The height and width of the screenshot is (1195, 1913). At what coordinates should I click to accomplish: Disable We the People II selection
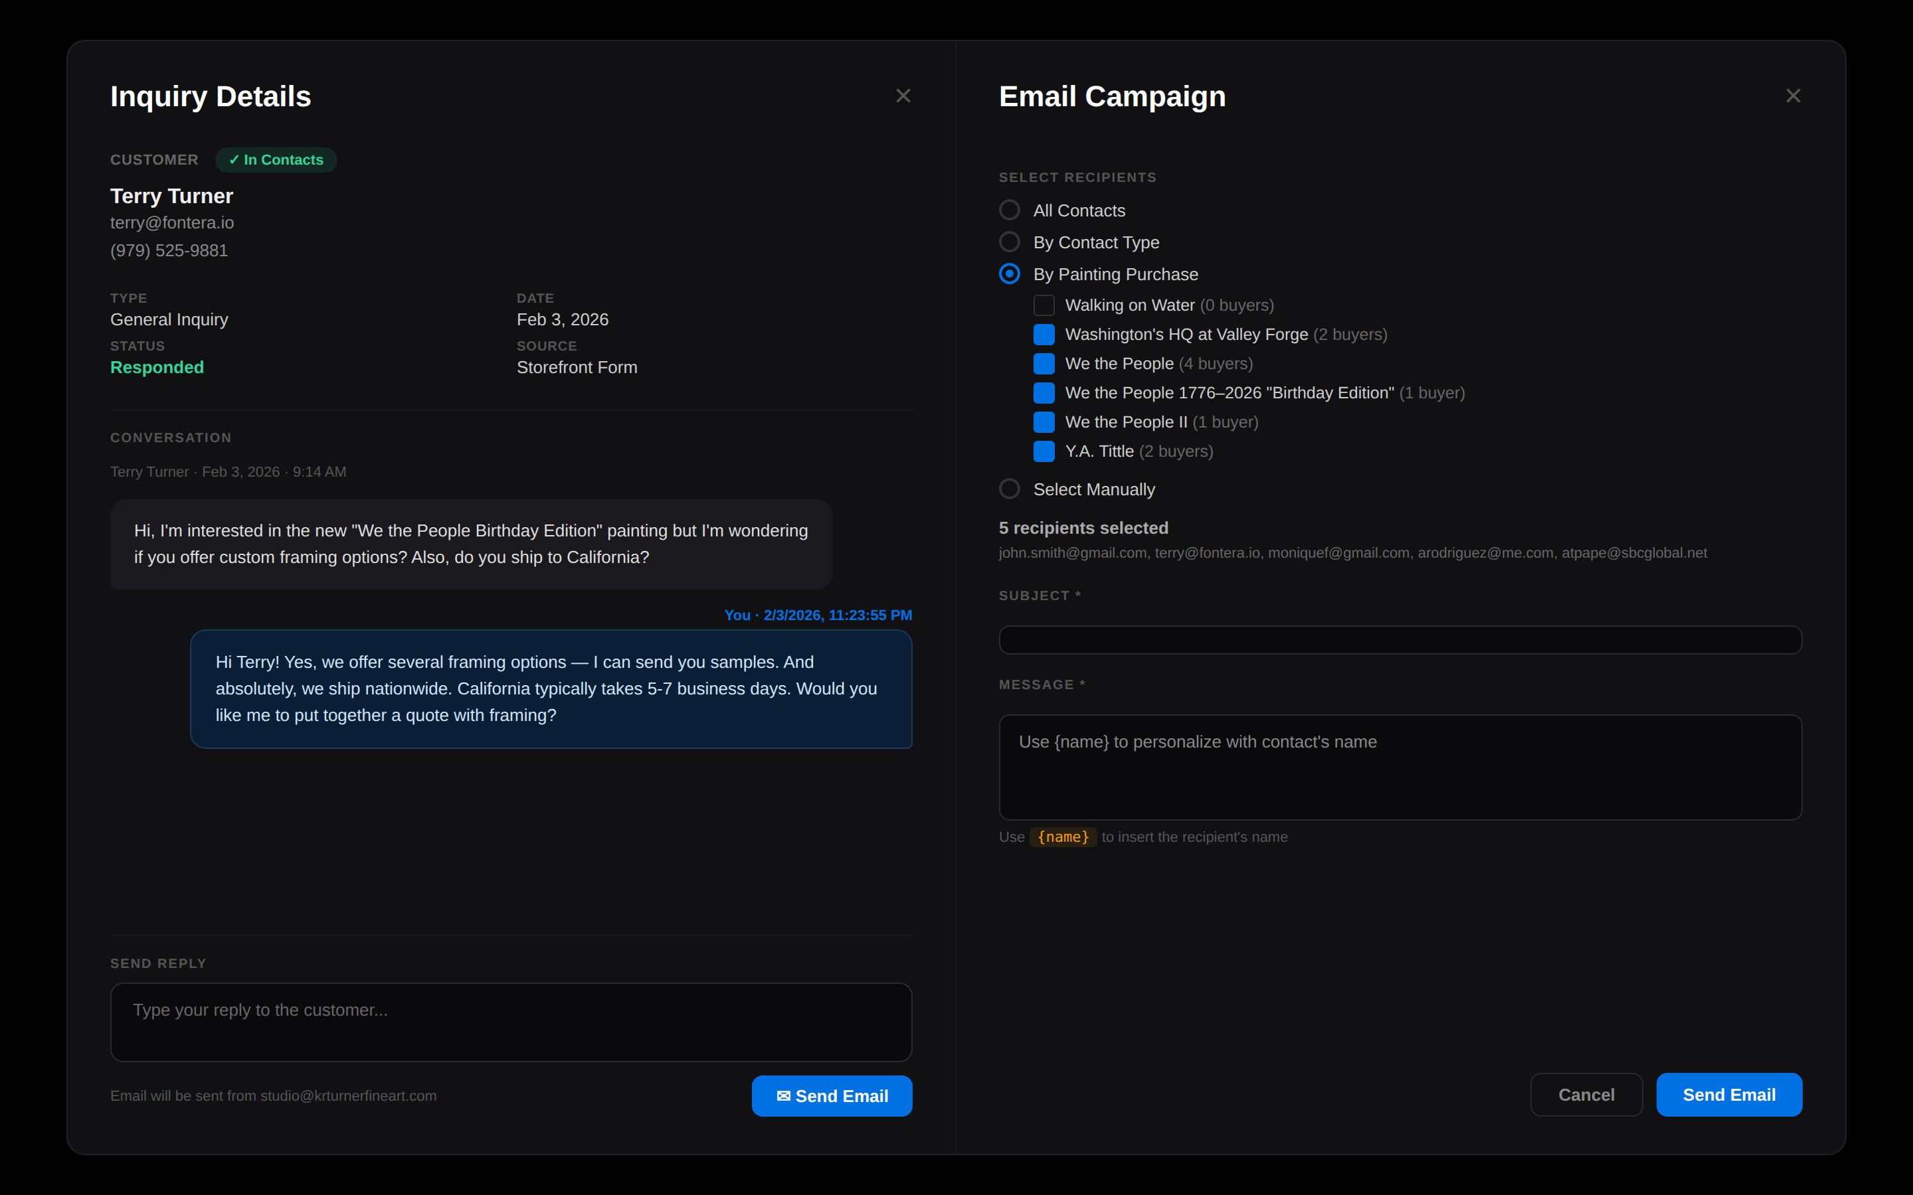click(1044, 422)
